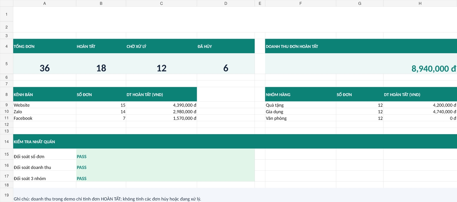The image size is (457, 202).
Task: Select column F header
Action: point(300,3)
